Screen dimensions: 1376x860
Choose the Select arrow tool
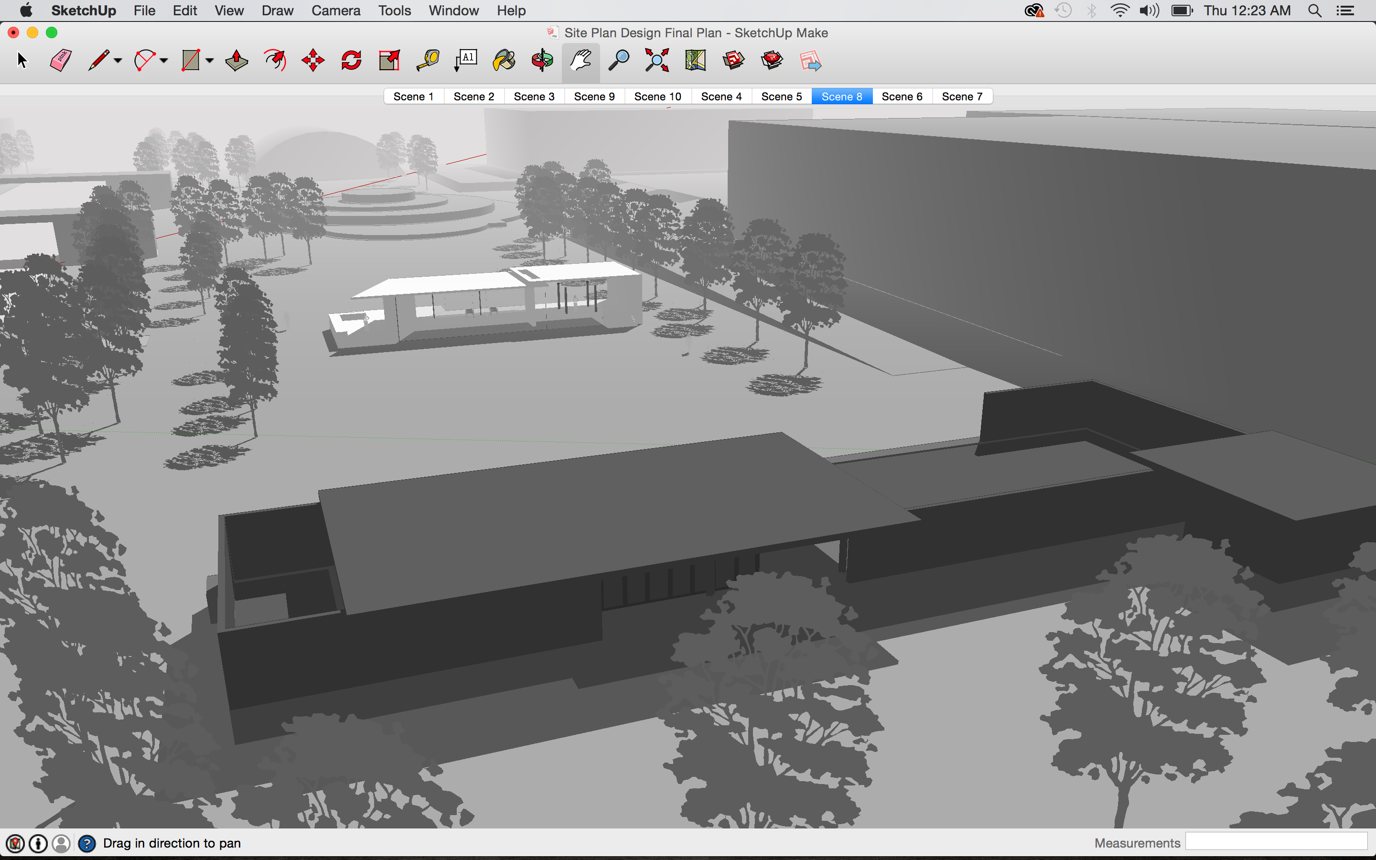(22, 60)
